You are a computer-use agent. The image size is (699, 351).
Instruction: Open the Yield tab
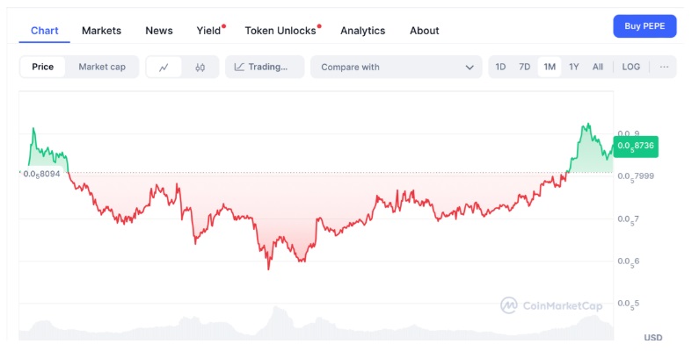coord(208,30)
